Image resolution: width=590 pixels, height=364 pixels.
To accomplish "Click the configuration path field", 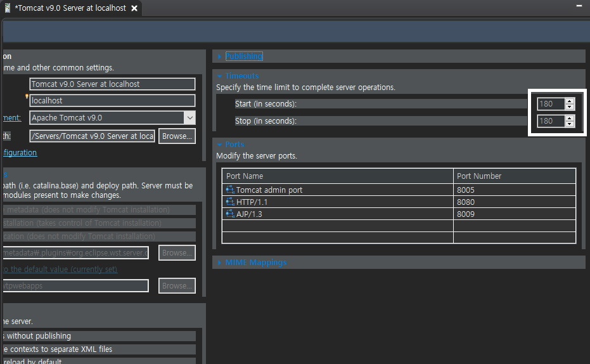I will pos(92,136).
